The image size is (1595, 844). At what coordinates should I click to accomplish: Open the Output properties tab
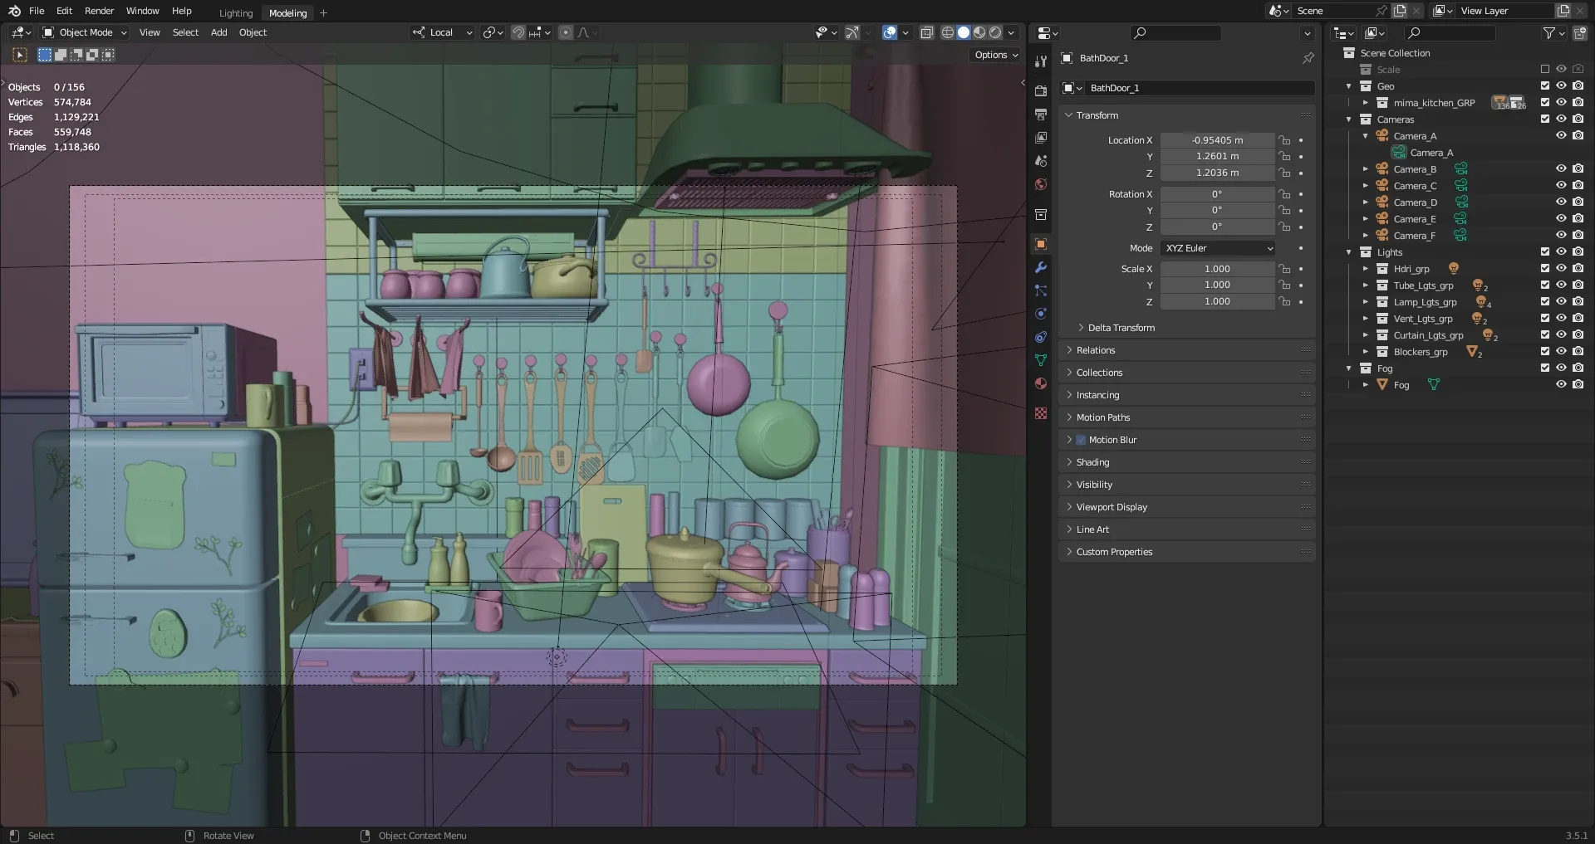(1041, 115)
